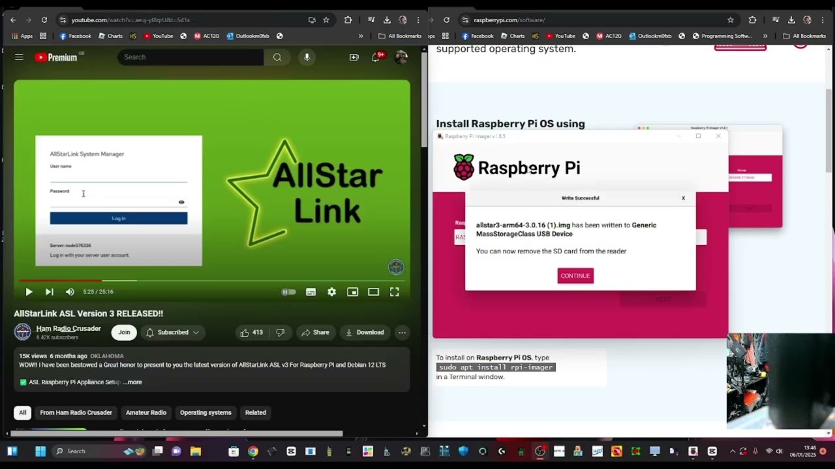The width and height of the screenshot is (835, 469).
Task: Open more actions three-dot menu under video
Action: 402,332
